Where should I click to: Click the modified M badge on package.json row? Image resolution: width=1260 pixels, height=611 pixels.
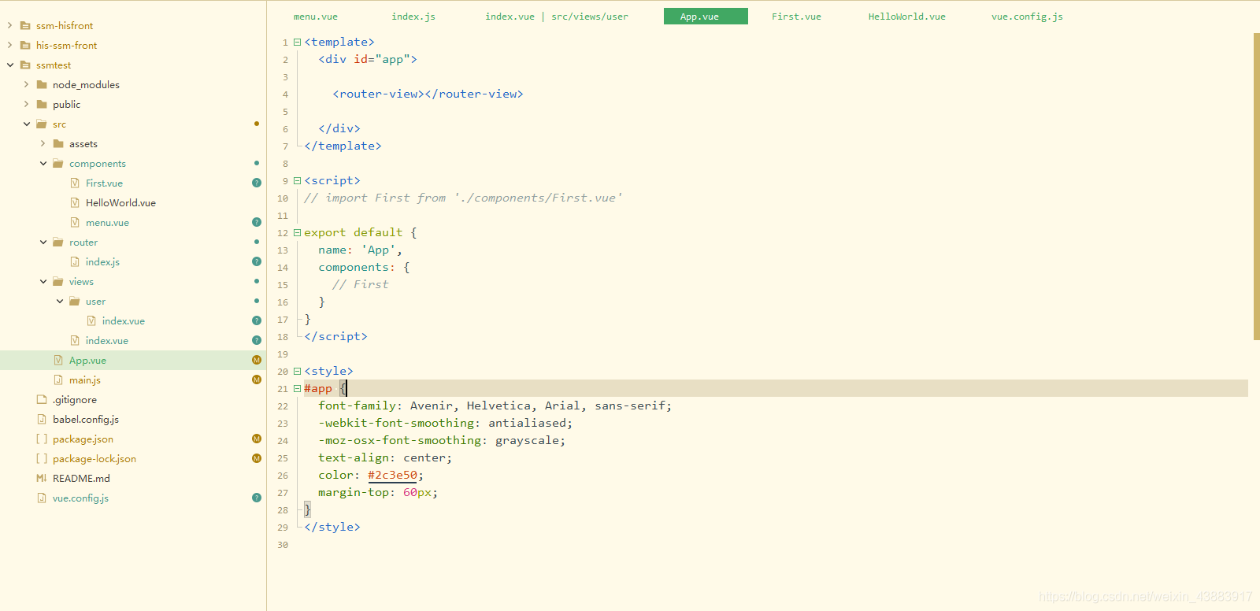257,439
